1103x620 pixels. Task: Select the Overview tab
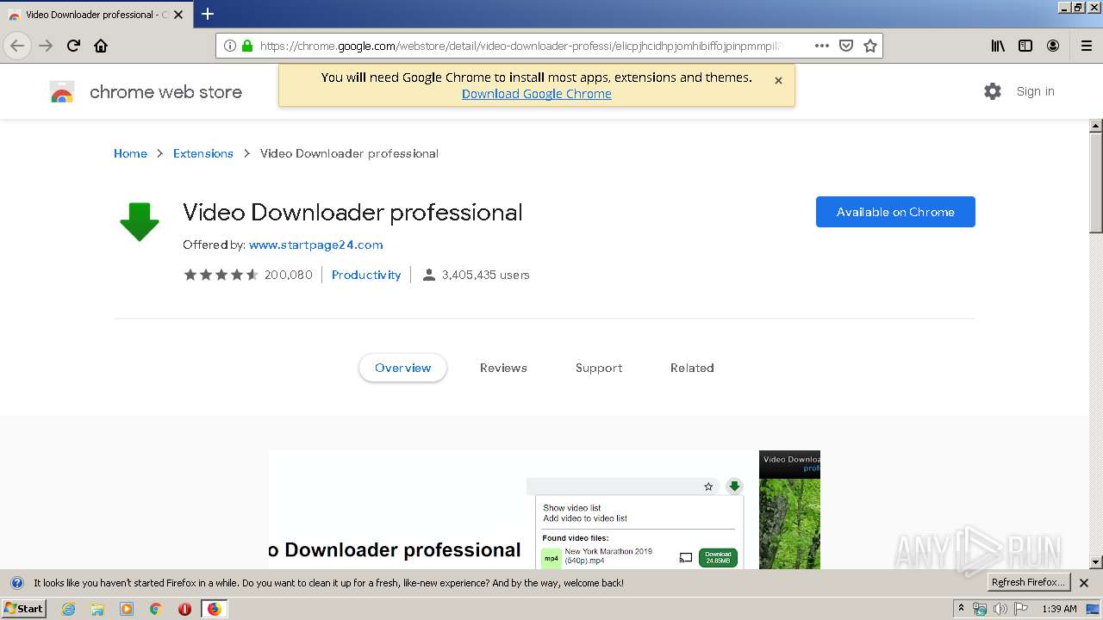click(x=402, y=368)
